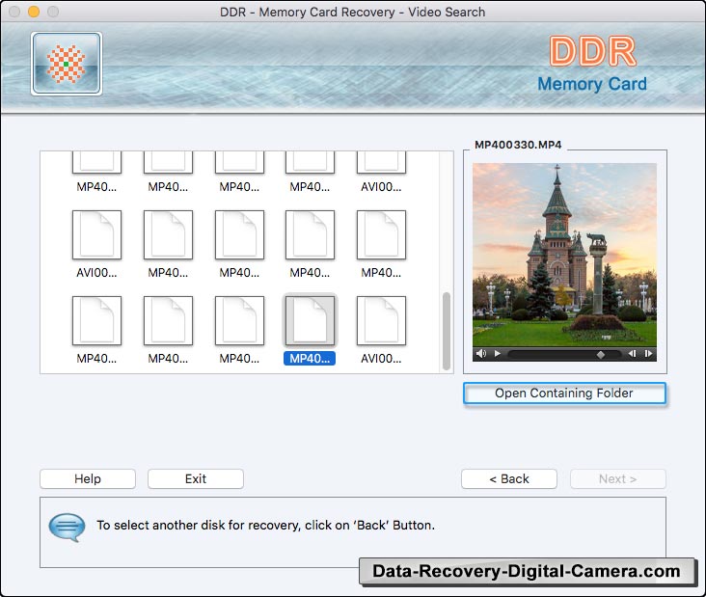The image size is (706, 597).
Task: Click the blue speech bubble hint icon
Action: click(x=67, y=527)
